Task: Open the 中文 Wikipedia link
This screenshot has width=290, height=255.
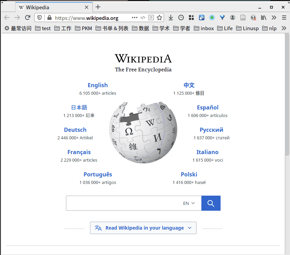Action: (x=189, y=85)
